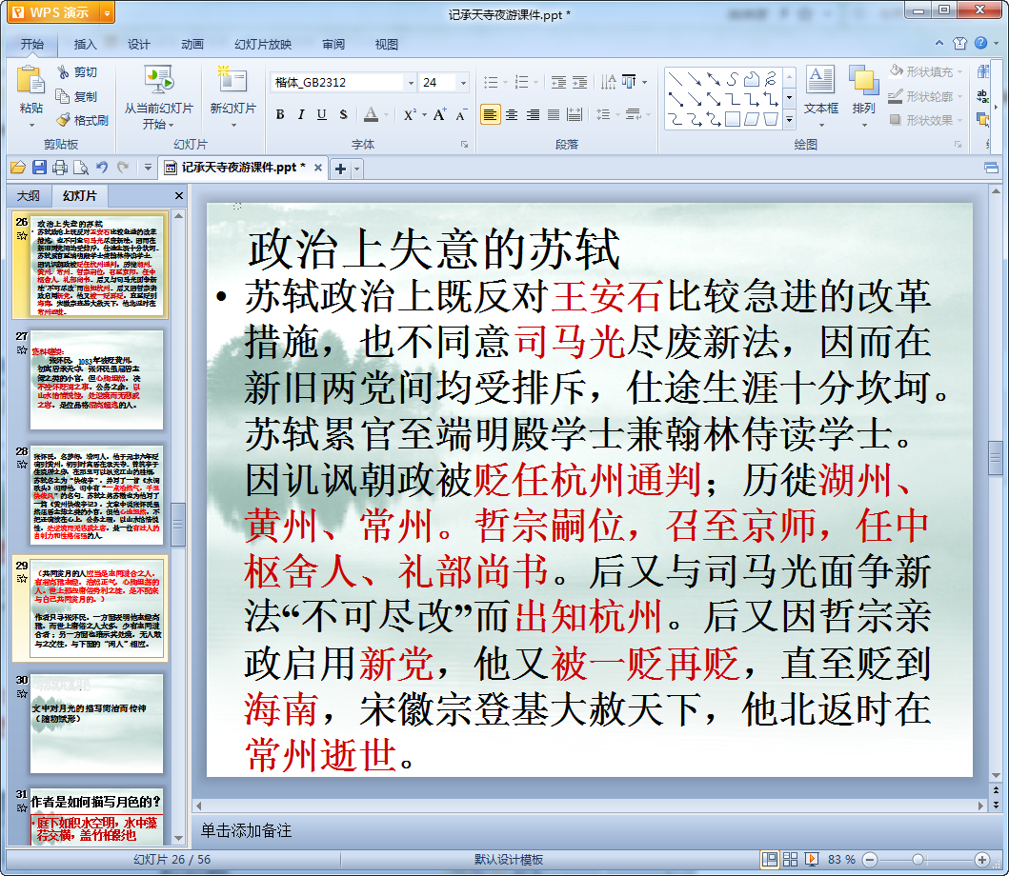Toggle center text alignment
Screen dimensions: 1009x876
[x=512, y=115]
